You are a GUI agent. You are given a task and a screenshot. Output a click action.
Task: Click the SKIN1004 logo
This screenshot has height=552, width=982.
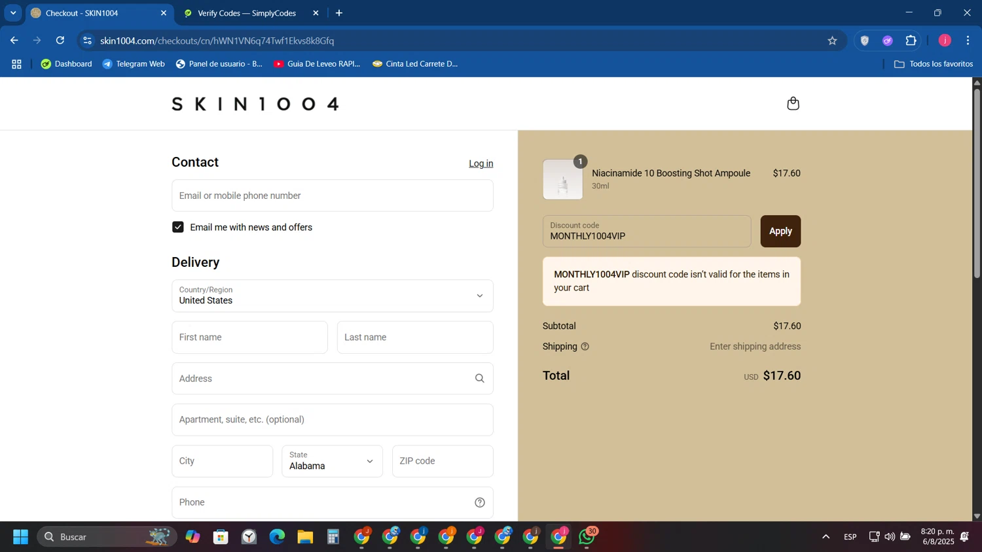(255, 103)
